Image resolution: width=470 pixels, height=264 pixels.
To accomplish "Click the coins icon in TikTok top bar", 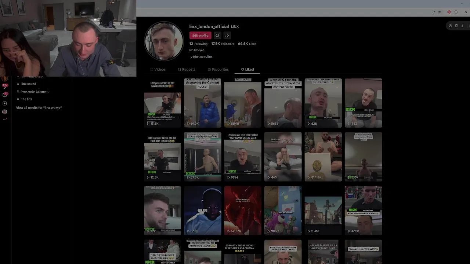I will pyautogui.click(x=450, y=26).
